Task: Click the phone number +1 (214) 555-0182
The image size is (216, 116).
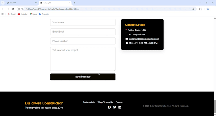Action: click(x=138, y=35)
